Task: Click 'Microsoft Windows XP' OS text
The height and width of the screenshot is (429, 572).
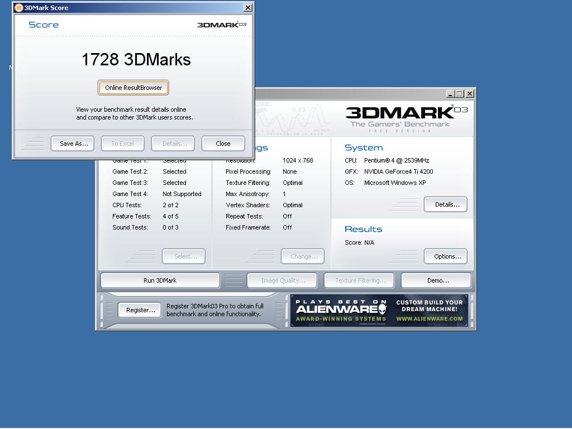Action: click(x=395, y=183)
